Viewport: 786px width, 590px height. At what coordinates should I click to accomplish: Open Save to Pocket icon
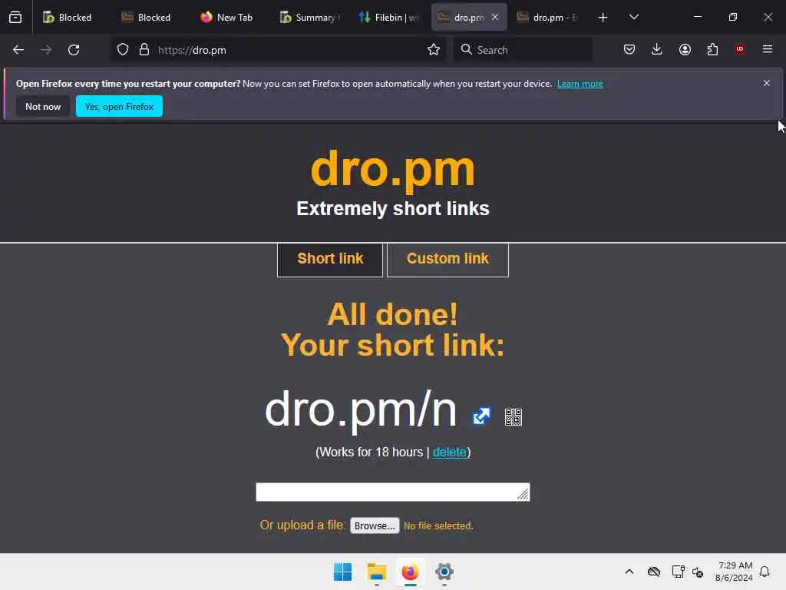[x=629, y=49]
